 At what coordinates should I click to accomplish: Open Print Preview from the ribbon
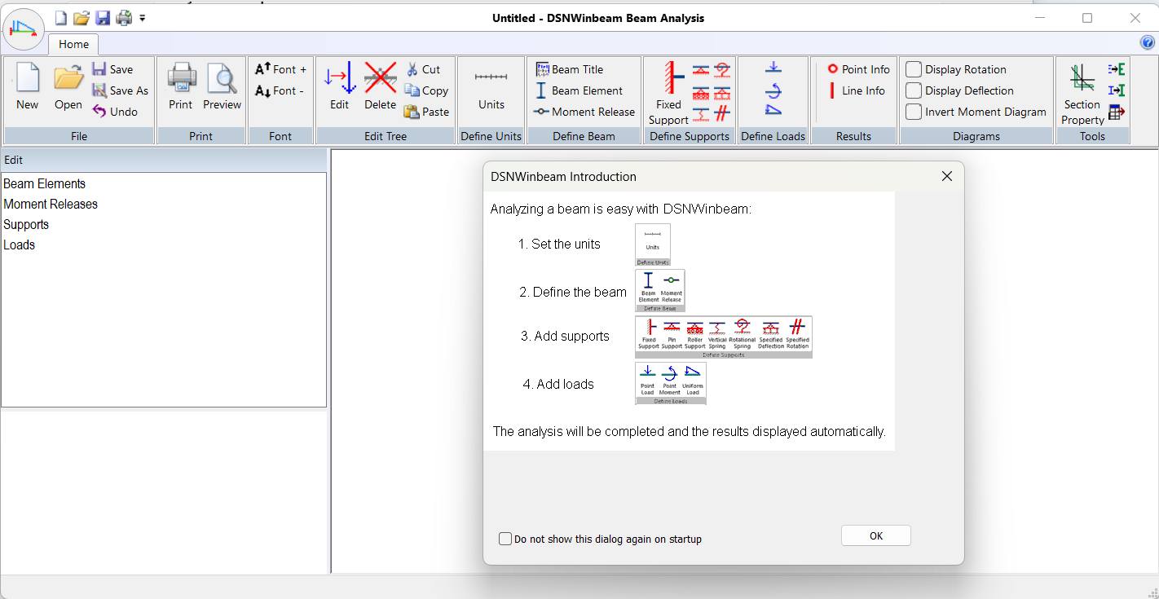tap(222, 87)
